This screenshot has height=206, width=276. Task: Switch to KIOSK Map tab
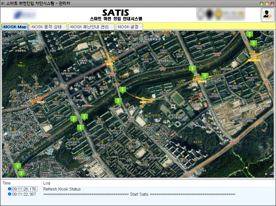[x=15, y=27]
